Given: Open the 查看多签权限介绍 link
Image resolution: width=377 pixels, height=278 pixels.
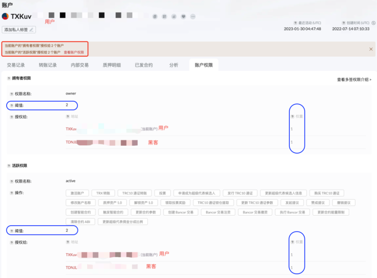Looking at the screenshot, I should (x=355, y=79).
